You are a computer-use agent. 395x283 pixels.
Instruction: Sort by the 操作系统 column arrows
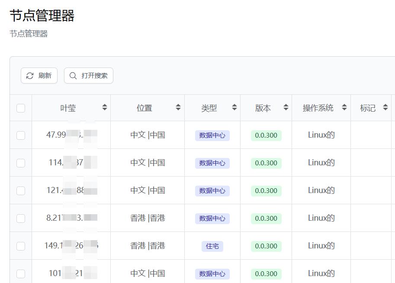click(344, 107)
